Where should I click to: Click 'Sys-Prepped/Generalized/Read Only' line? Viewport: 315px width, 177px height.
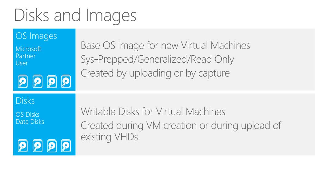[x=157, y=59]
